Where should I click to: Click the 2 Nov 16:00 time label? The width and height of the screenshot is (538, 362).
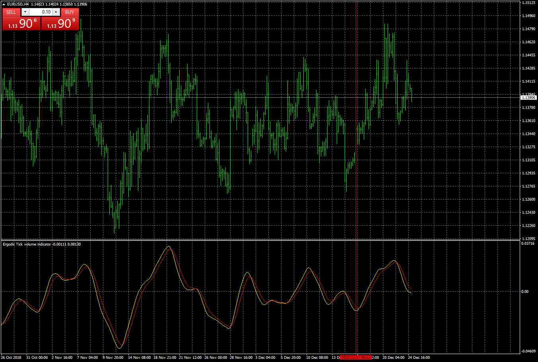tap(62, 358)
